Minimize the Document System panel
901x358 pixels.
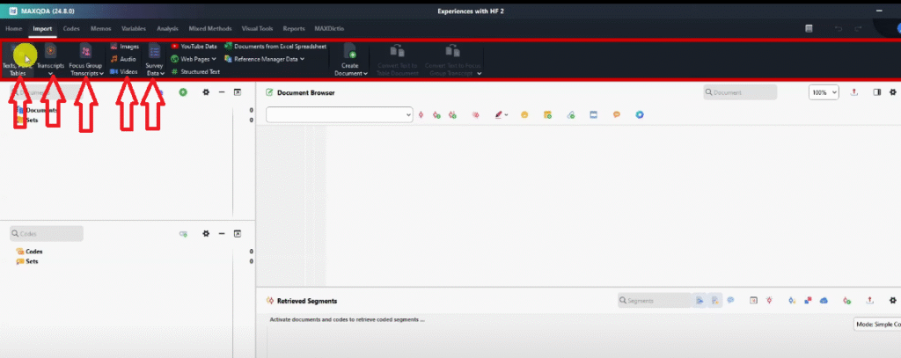(222, 92)
